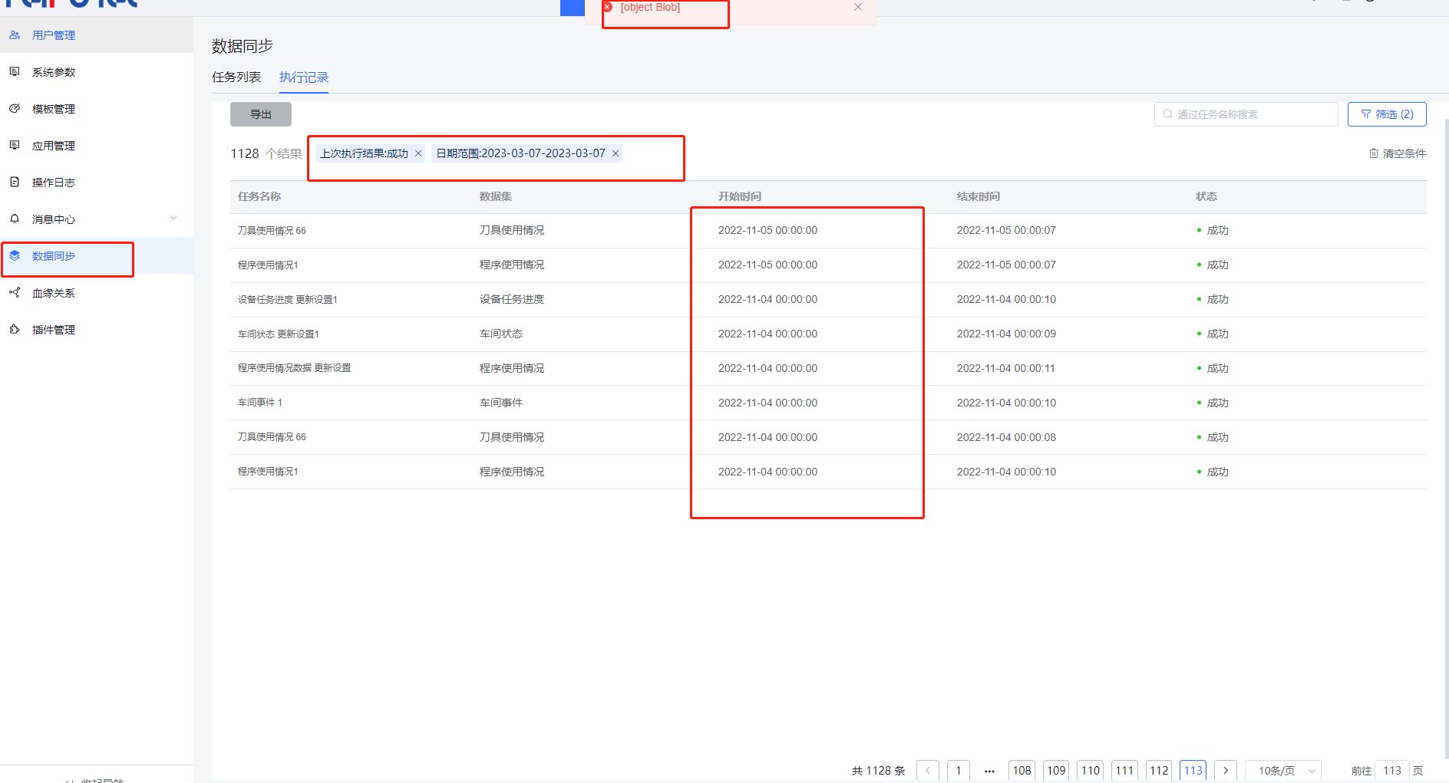Viewport: 1449px width, 783px height.
Task: Go to previous page arrow
Action: click(928, 771)
